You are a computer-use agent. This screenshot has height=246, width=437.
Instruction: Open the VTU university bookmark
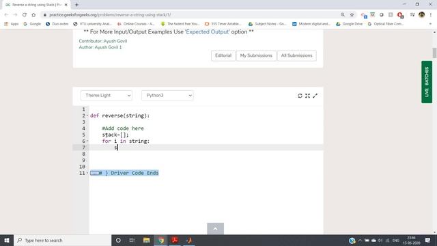[x=93, y=24]
